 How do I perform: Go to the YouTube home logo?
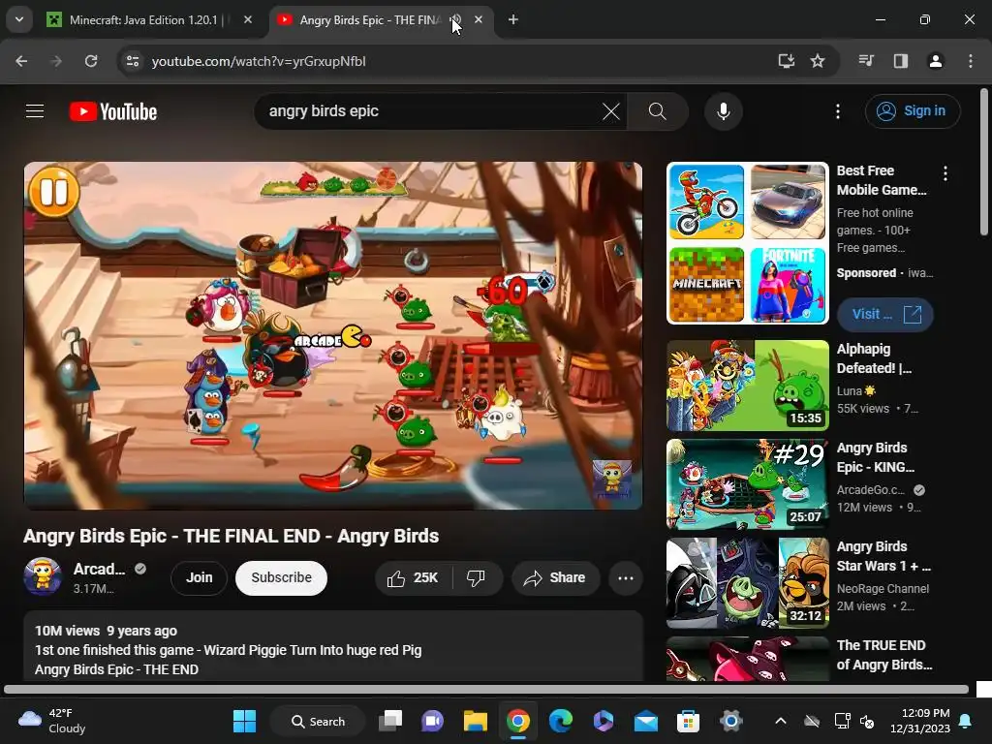(113, 112)
